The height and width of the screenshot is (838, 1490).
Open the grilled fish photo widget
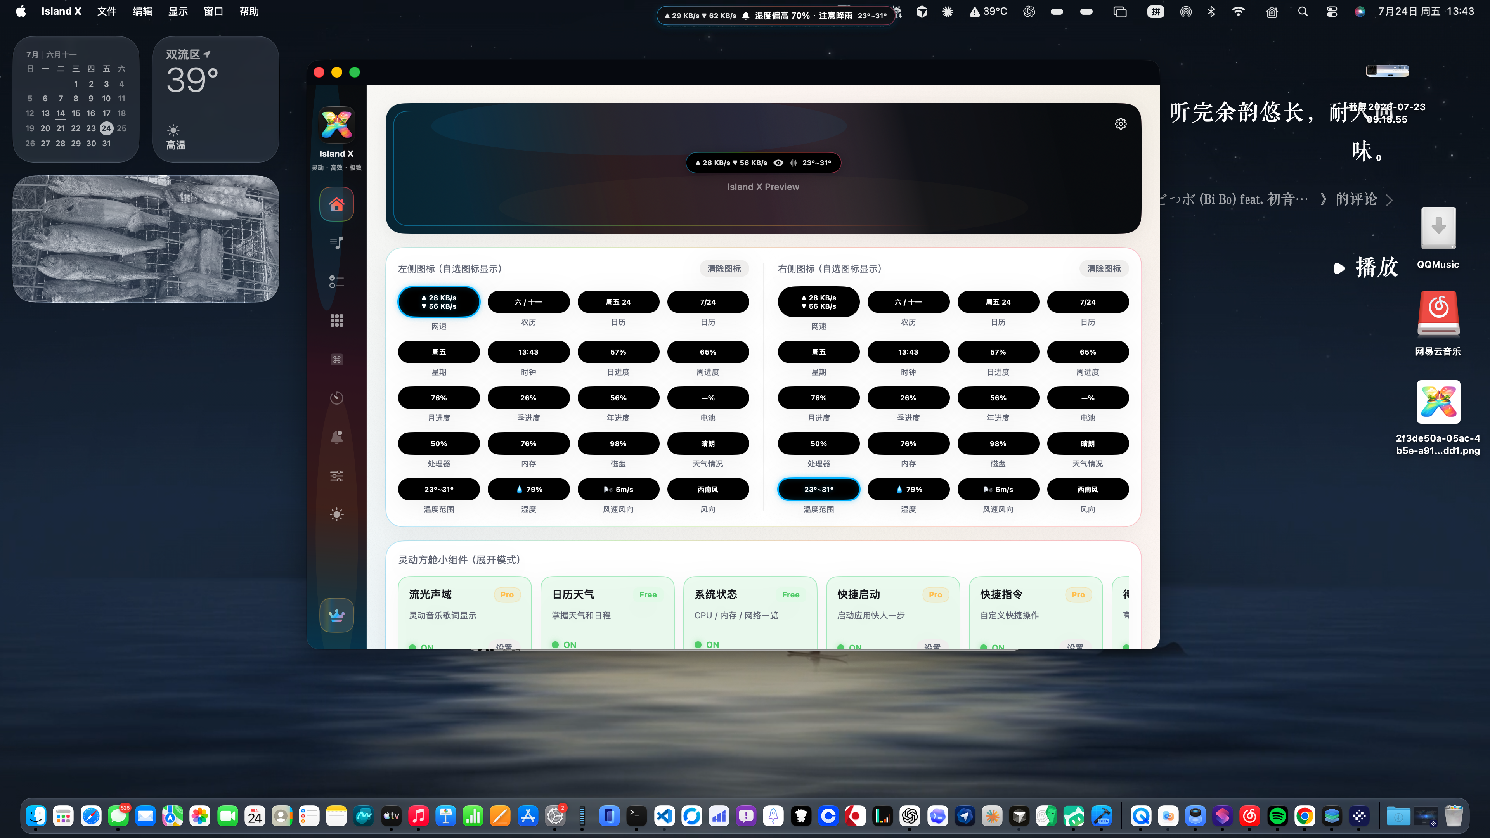click(x=146, y=239)
